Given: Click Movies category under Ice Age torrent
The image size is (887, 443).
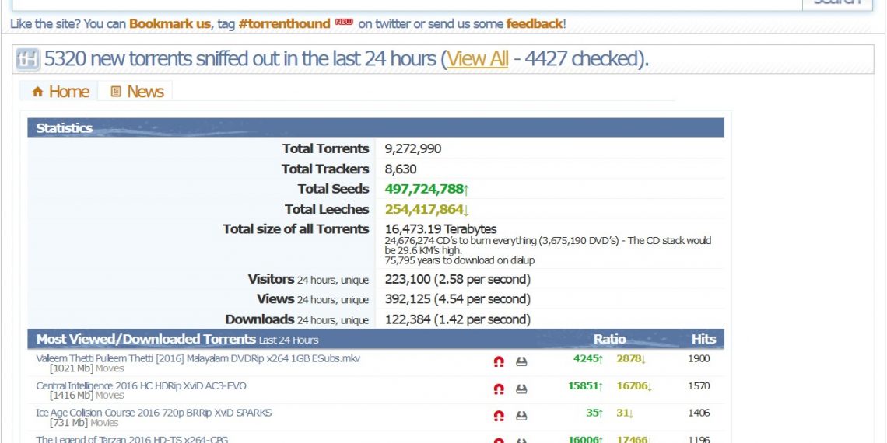Looking at the screenshot, I should click(x=105, y=423).
